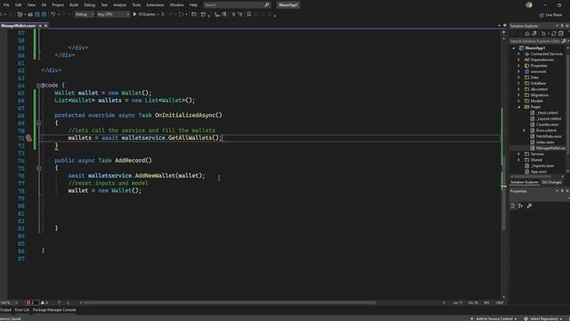The width and height of the screenshot is (570, 321).
Task: Click the warnings count indicator in editor status
Action: click(x=45, y=302)
